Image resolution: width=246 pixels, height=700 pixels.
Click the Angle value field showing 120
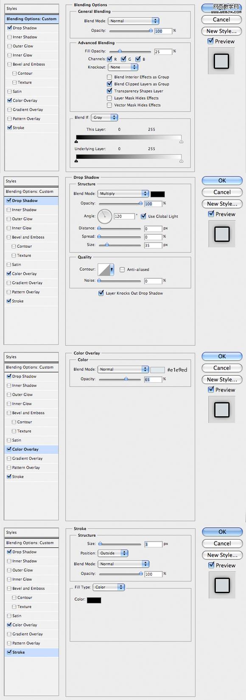coord(124,216)
